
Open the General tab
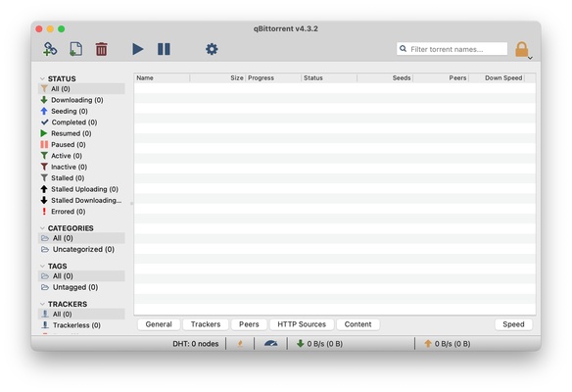pos(159,324)
